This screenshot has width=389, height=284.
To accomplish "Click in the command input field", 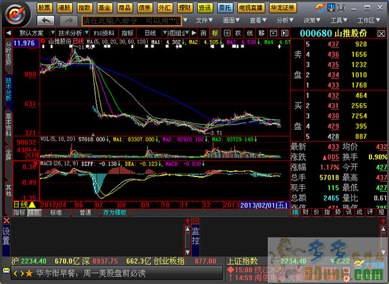I will click(132, 21).
